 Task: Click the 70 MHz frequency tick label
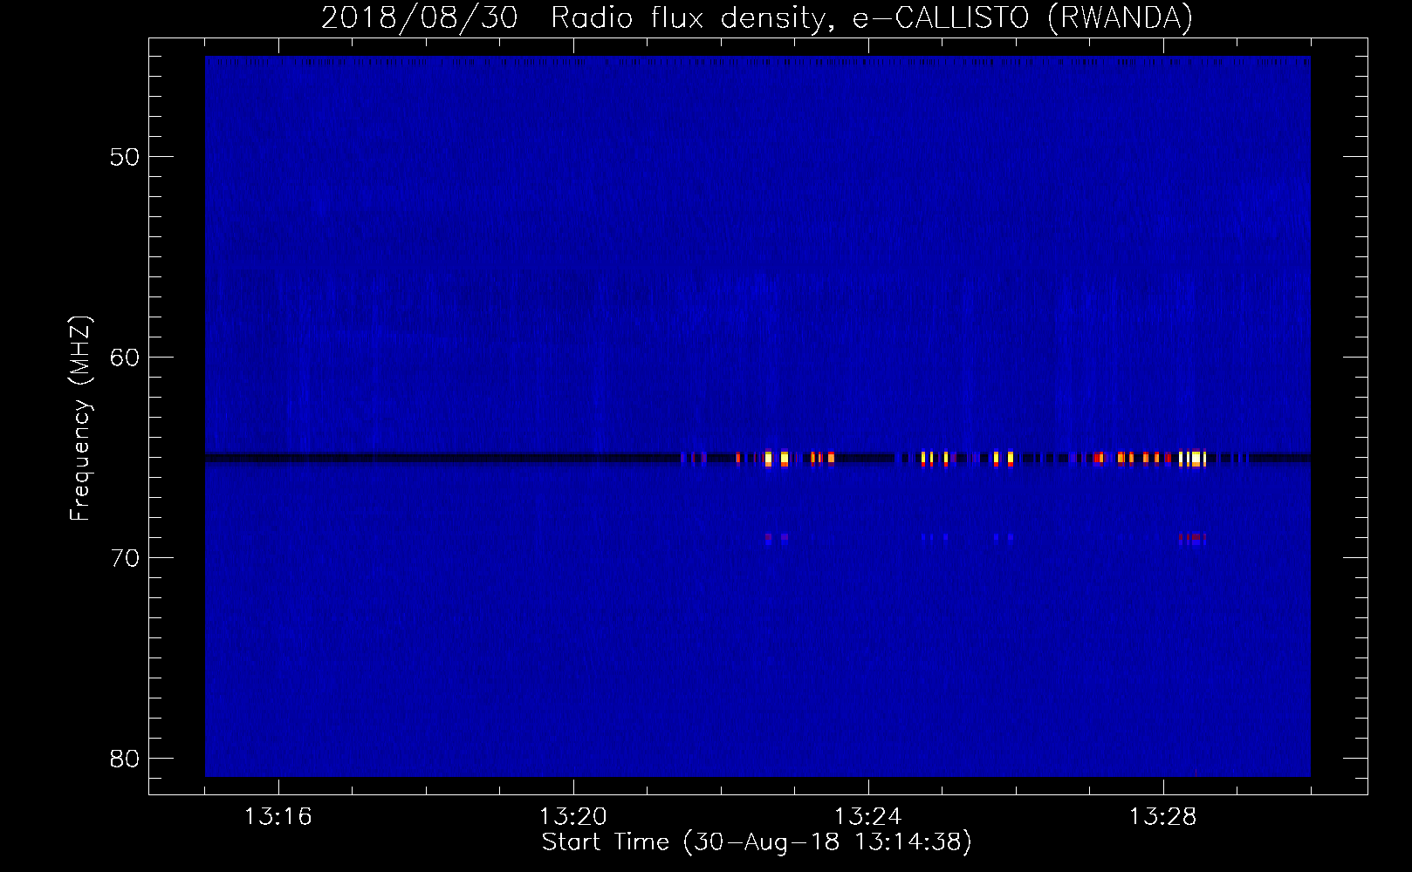tap(125, 558)
